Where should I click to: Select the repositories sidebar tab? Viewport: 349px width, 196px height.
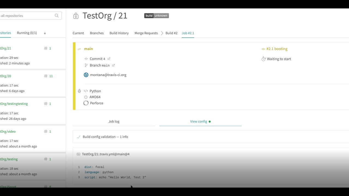tap(5, 33)
